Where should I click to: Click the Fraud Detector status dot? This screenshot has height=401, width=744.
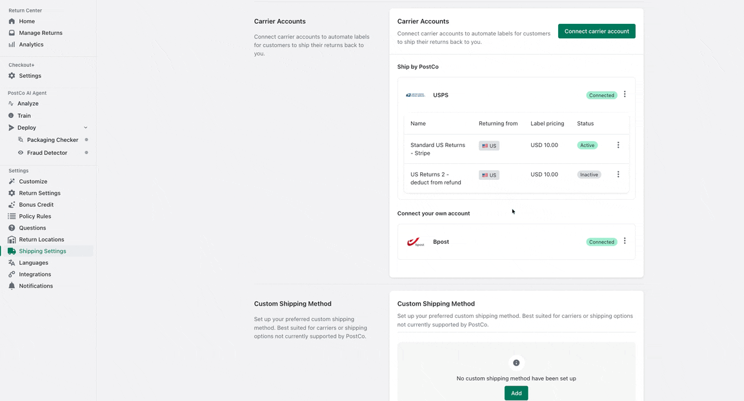coord(86,153)
